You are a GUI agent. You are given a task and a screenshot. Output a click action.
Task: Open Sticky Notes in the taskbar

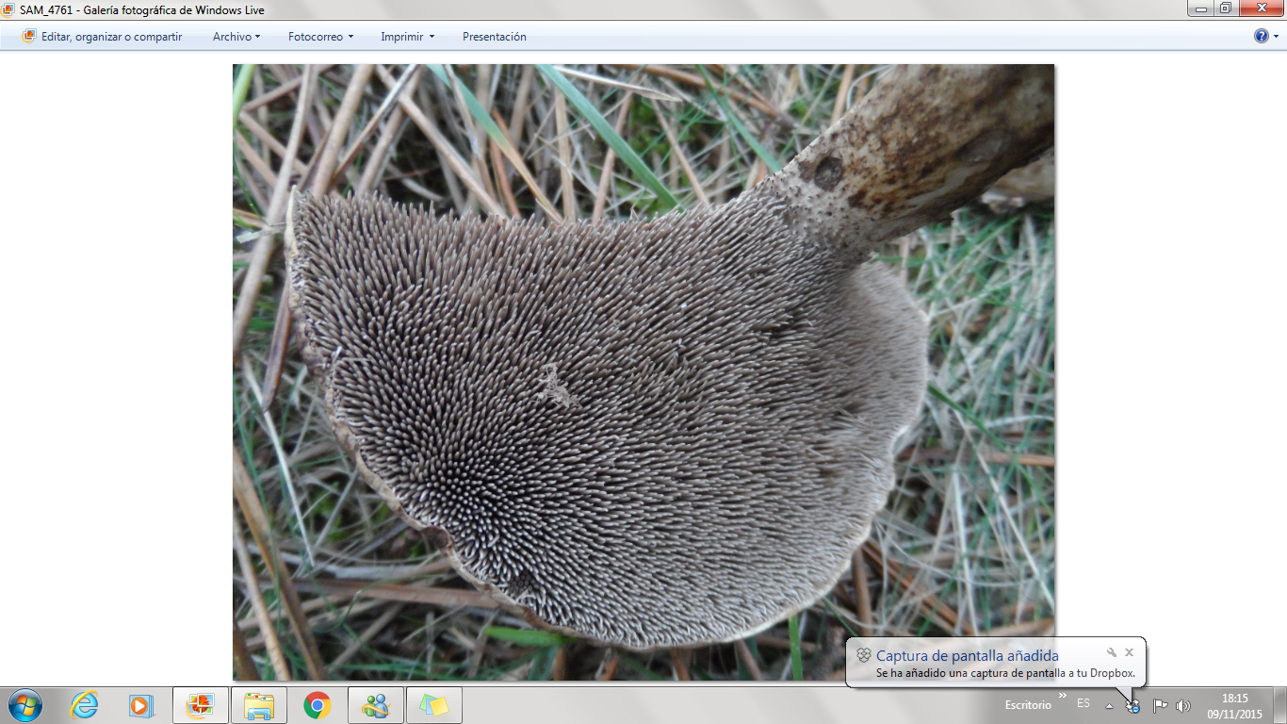point(434,705)
